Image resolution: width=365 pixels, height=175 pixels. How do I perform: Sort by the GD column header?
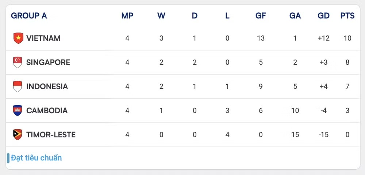pyautogui.click(x=323, y=16)
